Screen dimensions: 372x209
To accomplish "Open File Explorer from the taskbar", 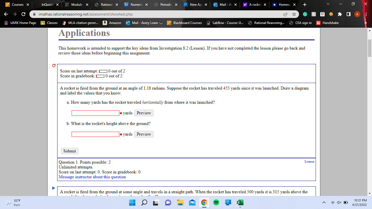I will 180,203.
